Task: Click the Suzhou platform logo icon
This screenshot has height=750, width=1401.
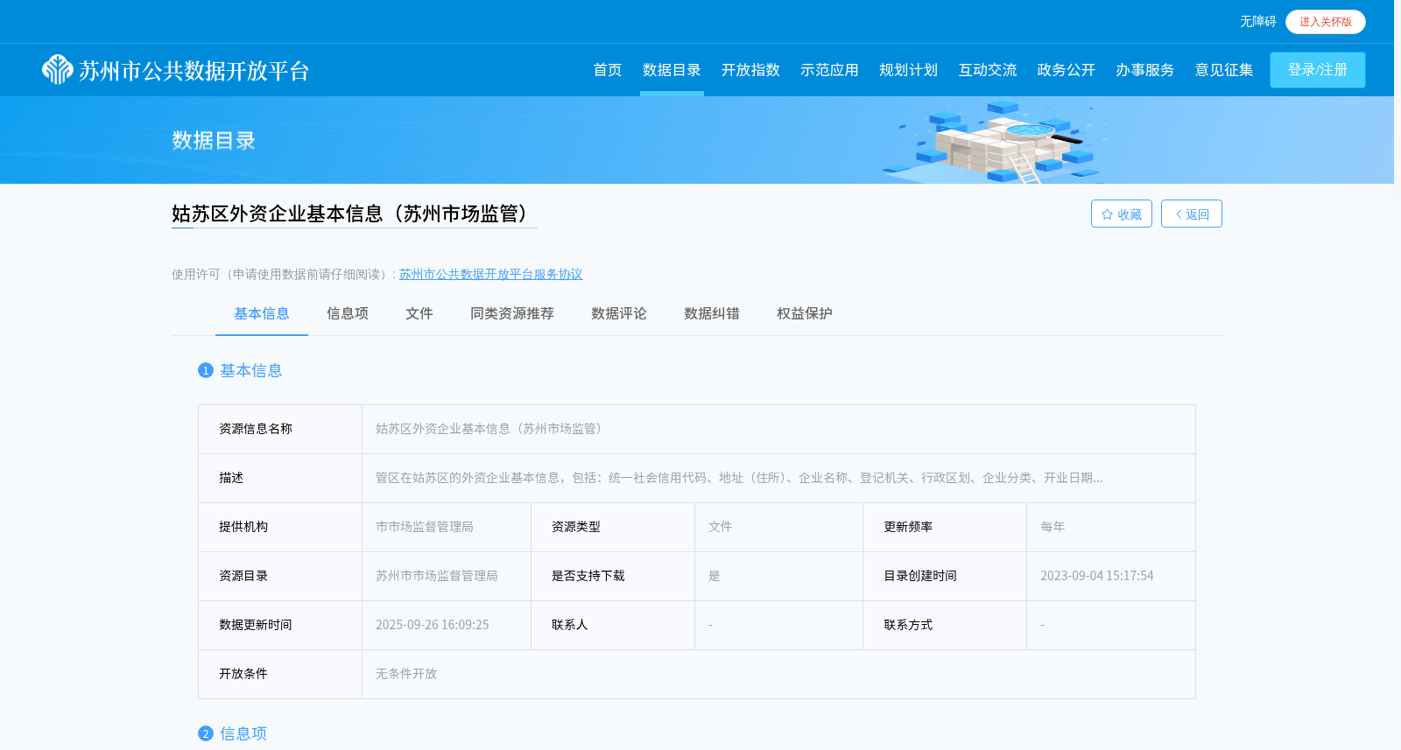Action: (x=58, y=70)
